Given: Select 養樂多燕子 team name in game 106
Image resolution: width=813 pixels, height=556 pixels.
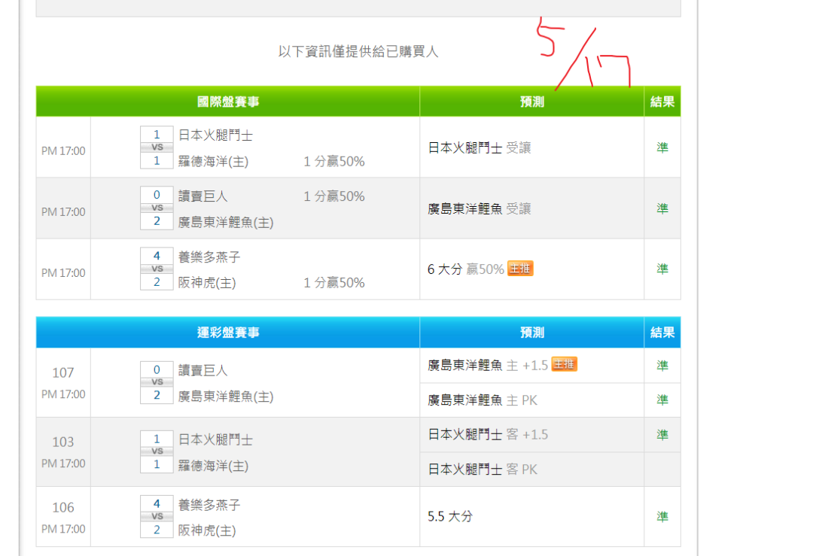Looking at the screenshot, I should pos(209,505).
